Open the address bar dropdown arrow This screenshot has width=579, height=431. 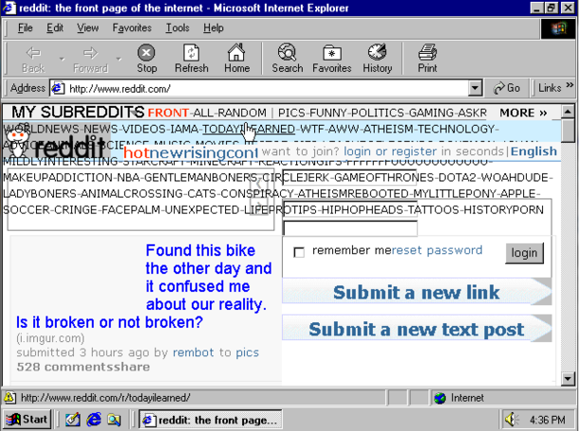click(475, 88)
